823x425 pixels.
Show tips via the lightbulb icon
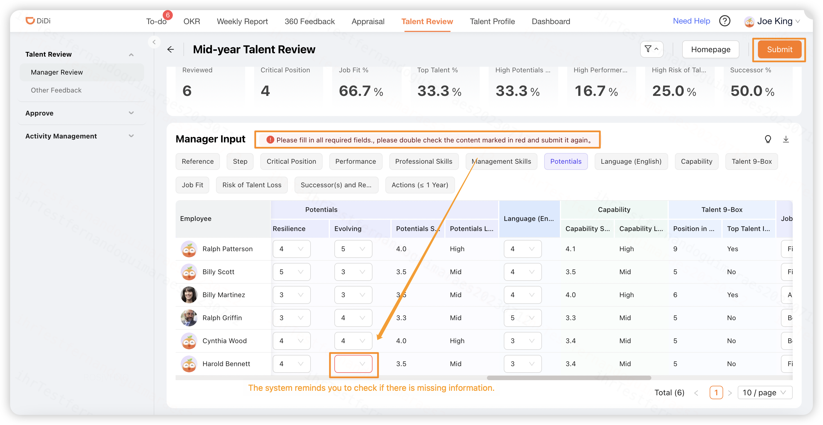768,139
